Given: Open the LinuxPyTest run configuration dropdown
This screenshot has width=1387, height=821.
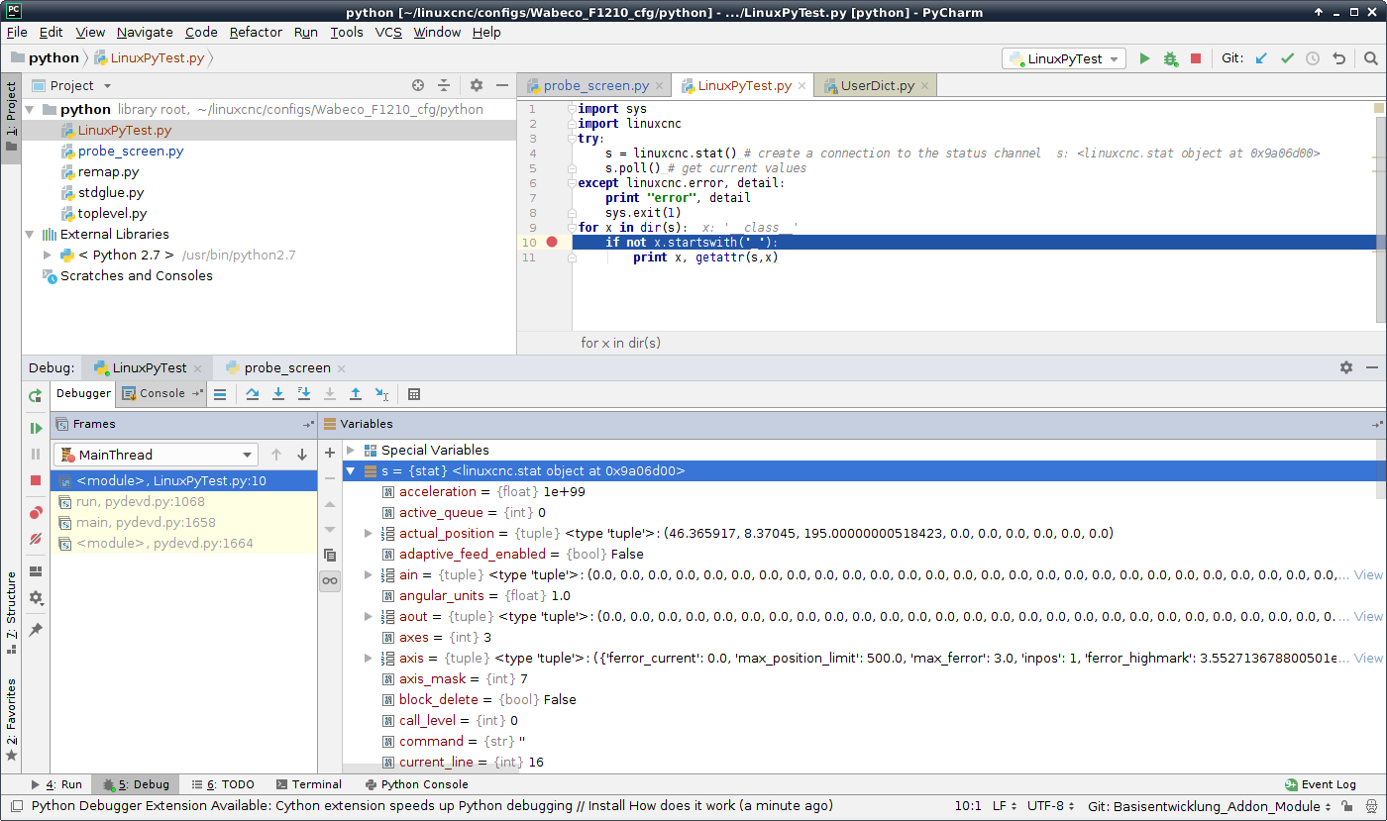Looking at the screenshot, I should (x=1064, y=58).
